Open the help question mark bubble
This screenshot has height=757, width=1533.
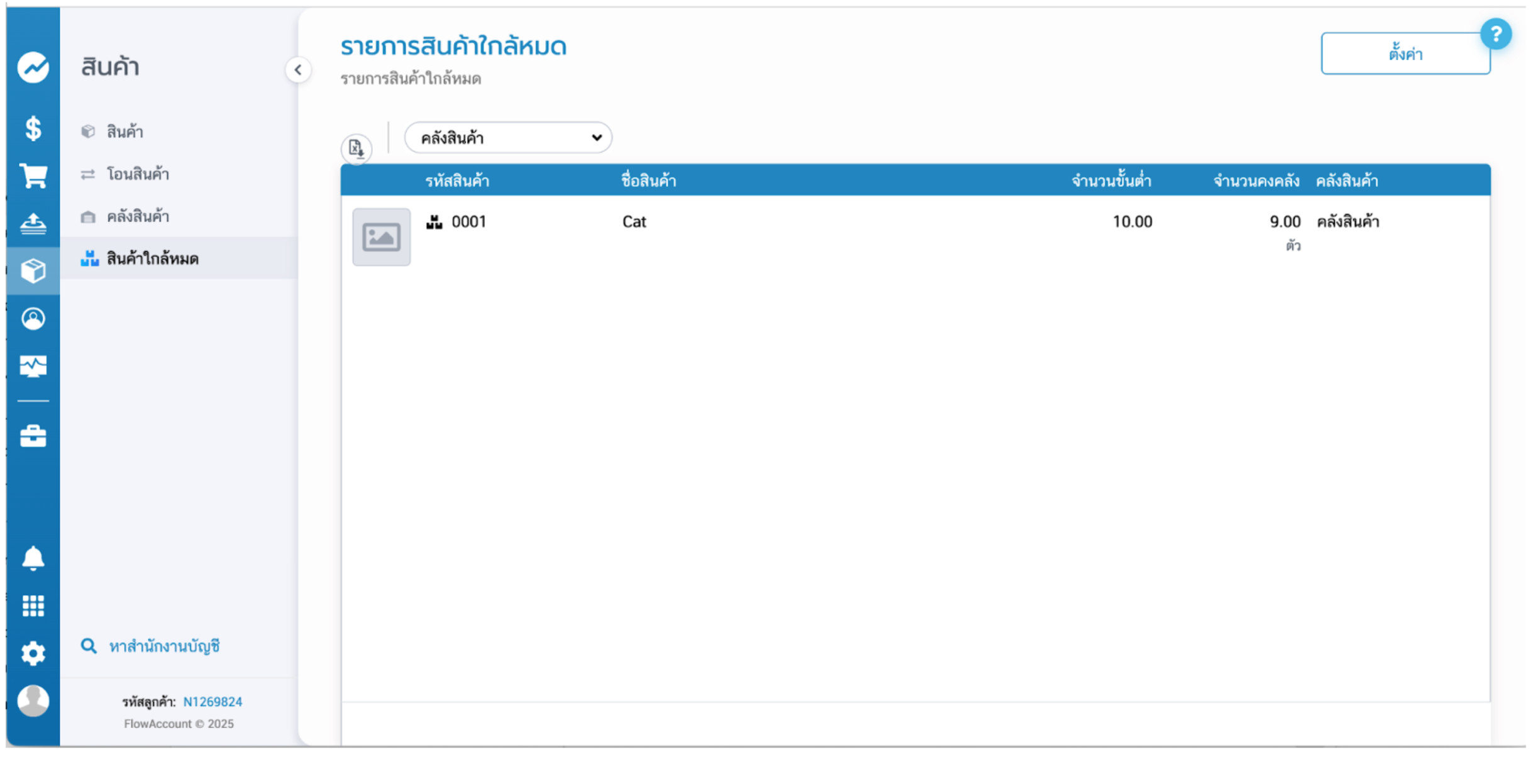[x=1495, y=35]
